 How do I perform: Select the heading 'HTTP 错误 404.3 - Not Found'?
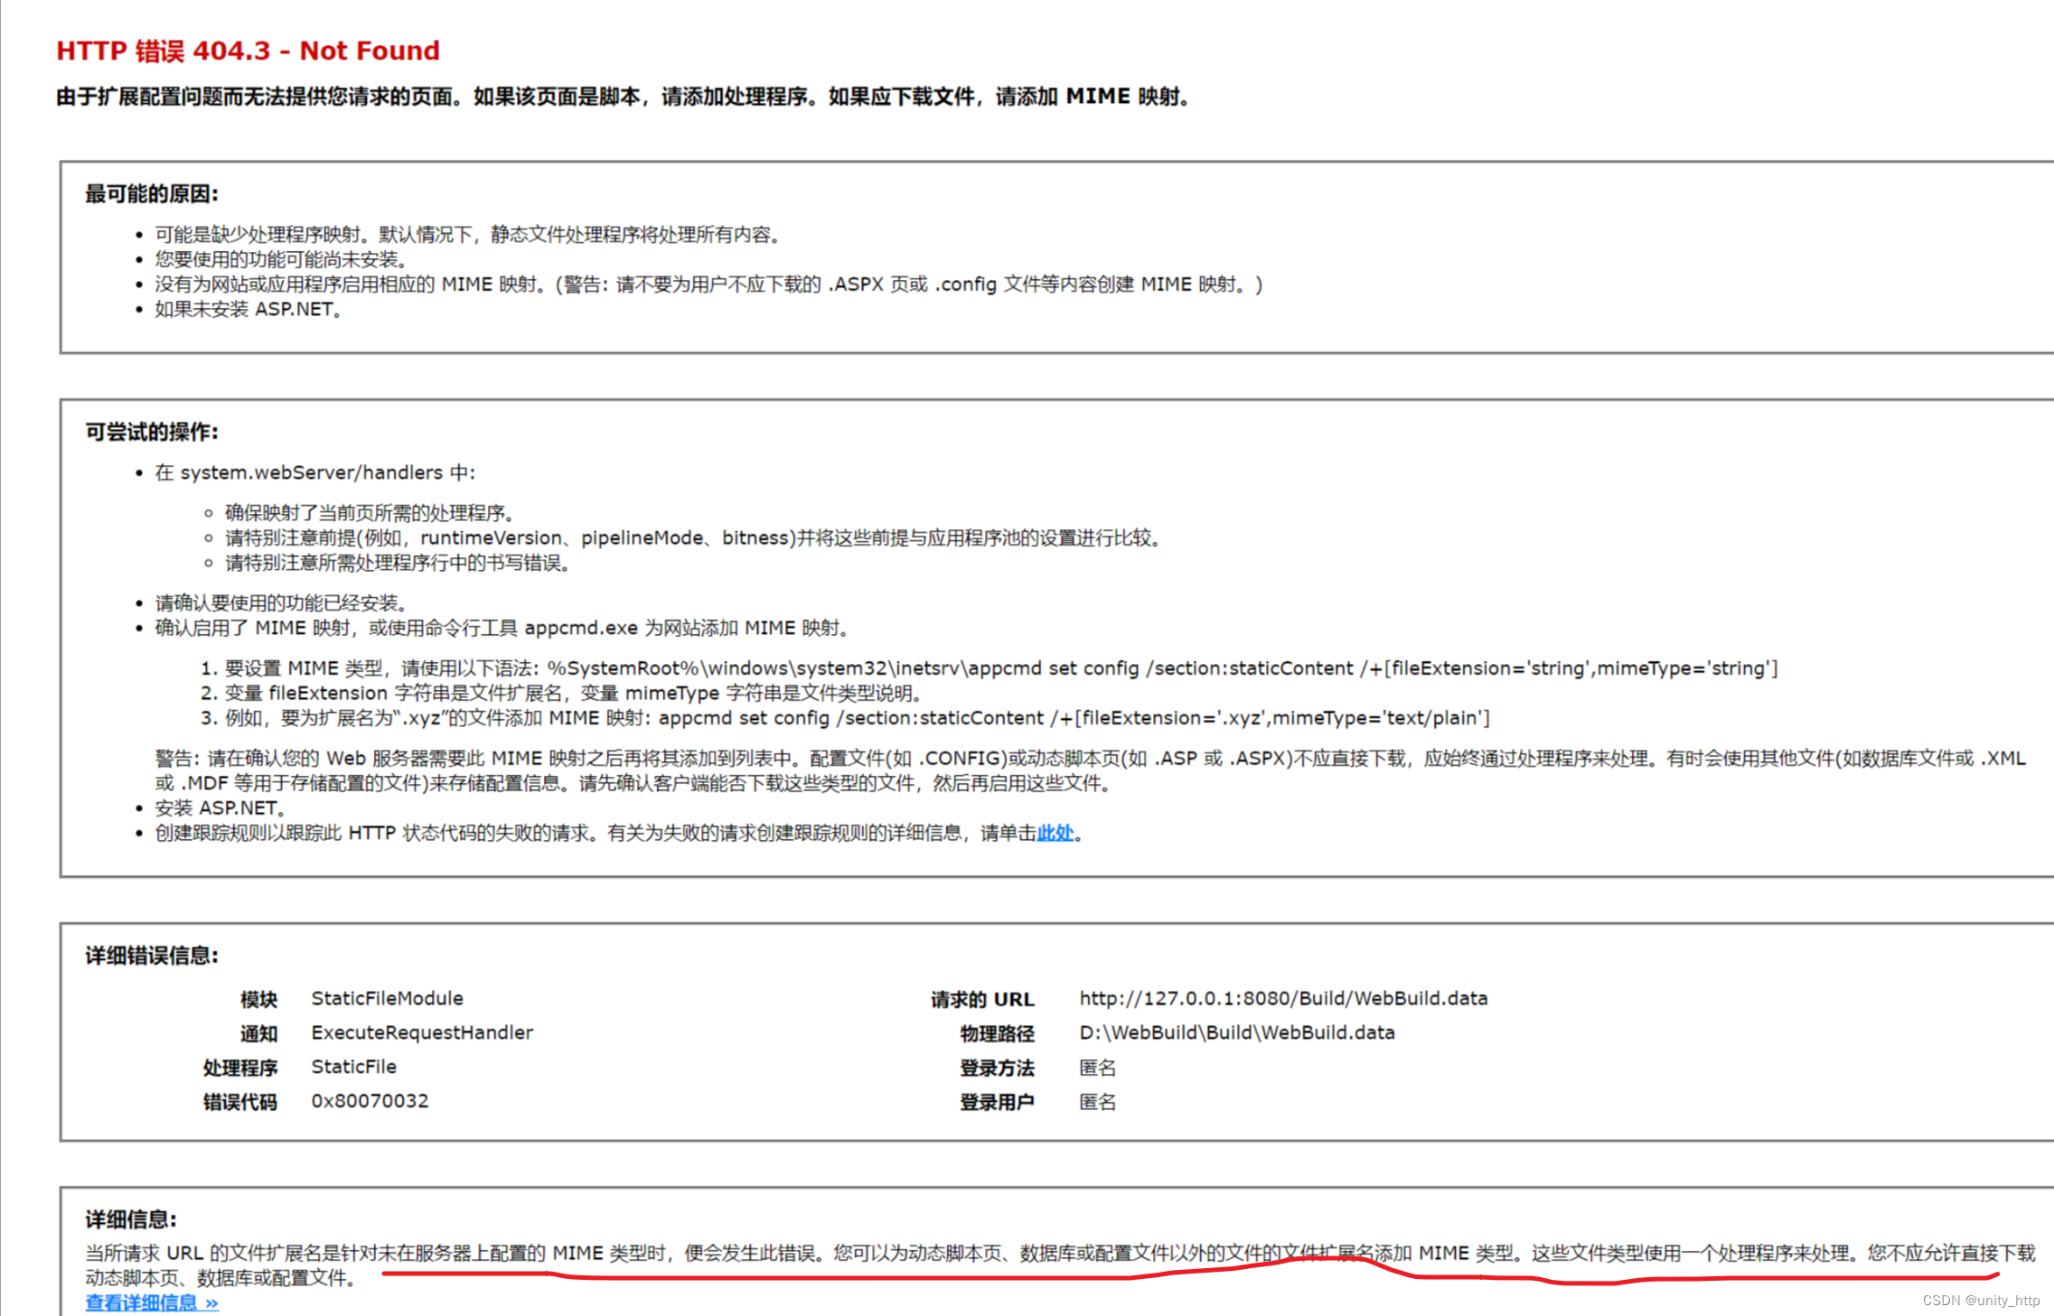pyautogui.click(x=248, y=51)
